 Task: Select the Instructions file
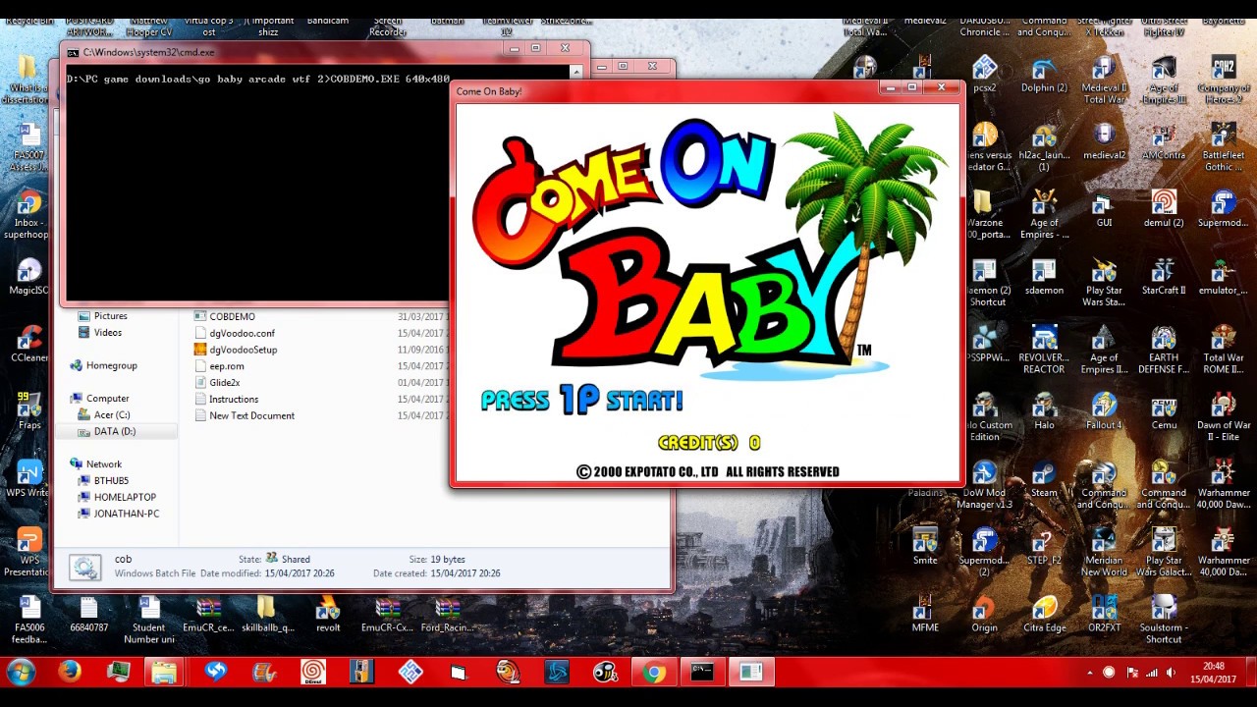(226, 399)
